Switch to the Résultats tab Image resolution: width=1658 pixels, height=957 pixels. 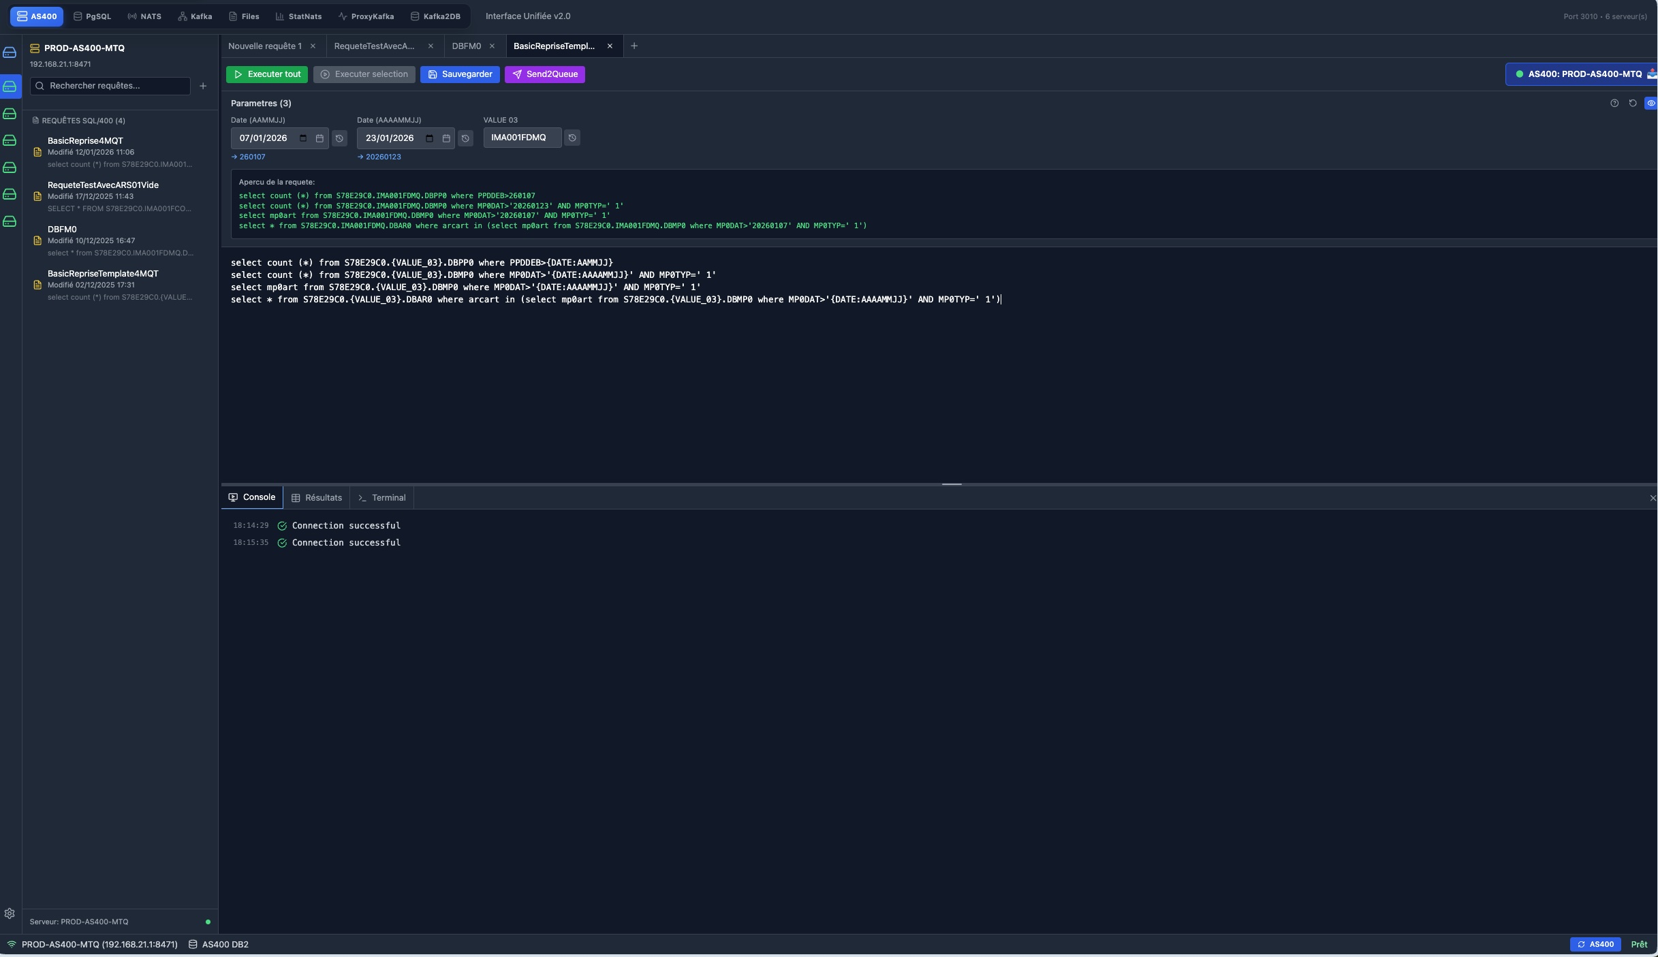317,498
